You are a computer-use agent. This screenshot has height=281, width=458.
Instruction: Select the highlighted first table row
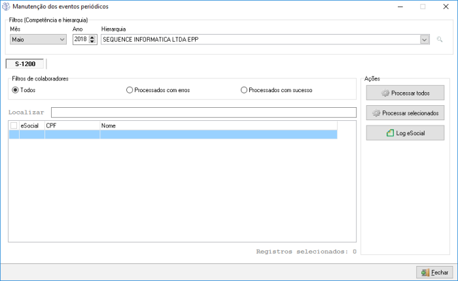(173, 134)
